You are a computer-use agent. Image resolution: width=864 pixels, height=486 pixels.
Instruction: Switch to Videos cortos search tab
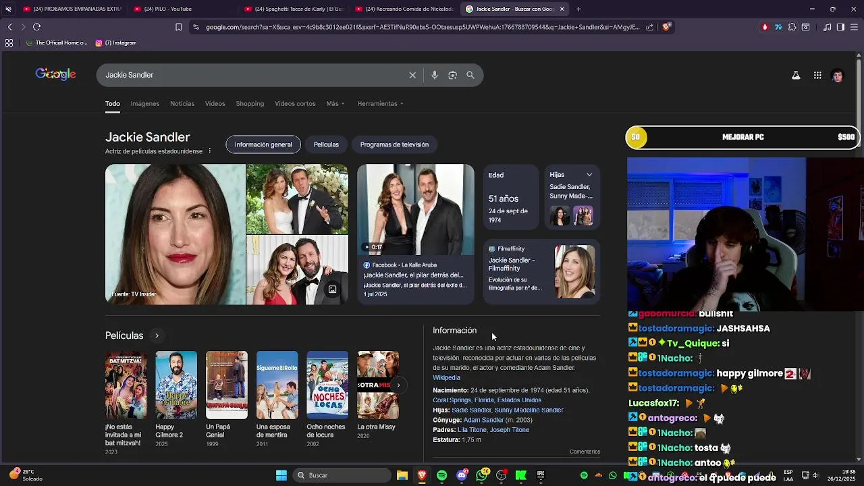click(x=295, y=103)
